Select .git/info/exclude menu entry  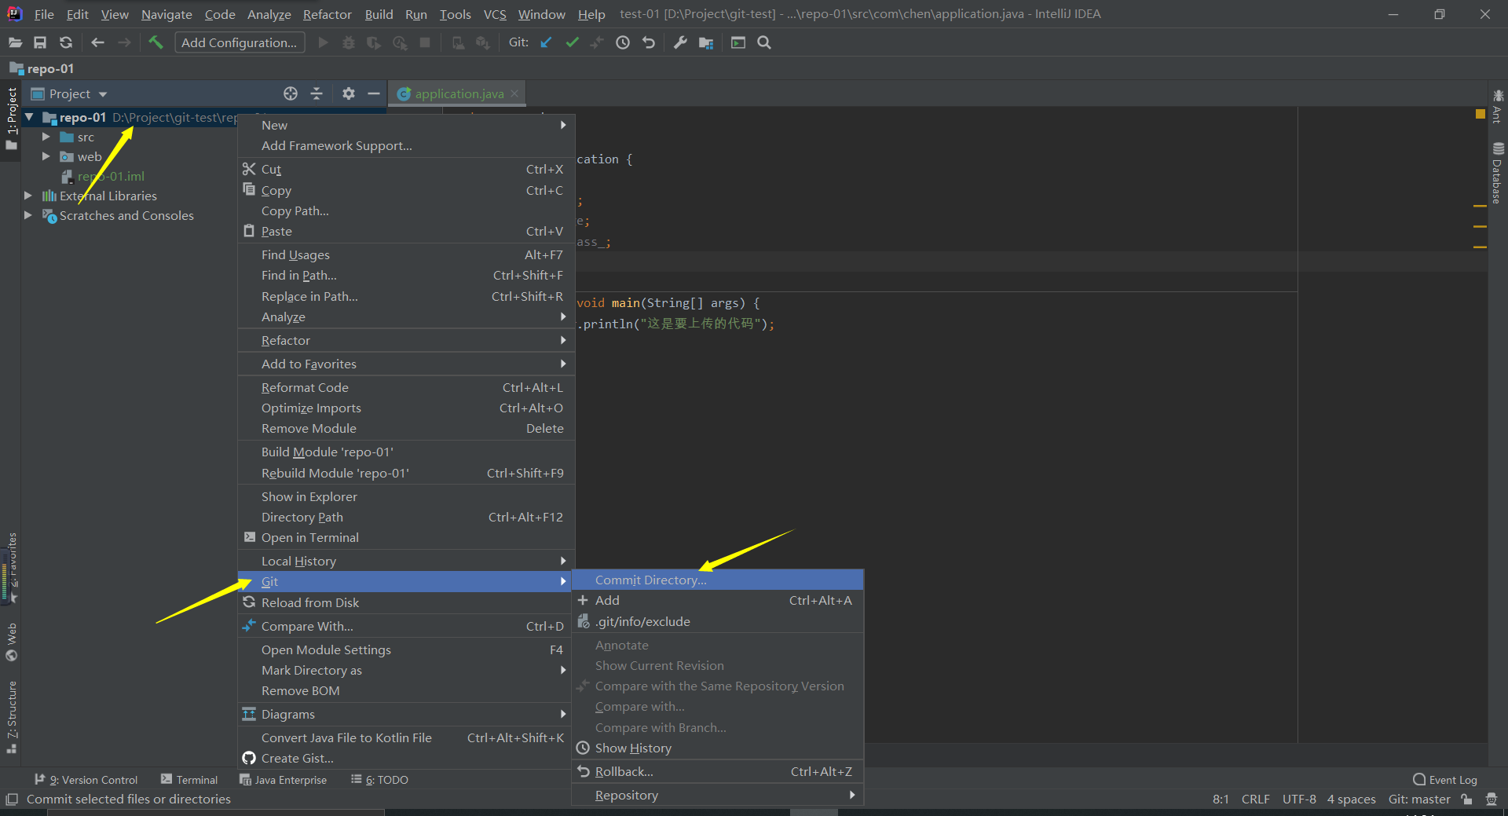pos(718,621)
